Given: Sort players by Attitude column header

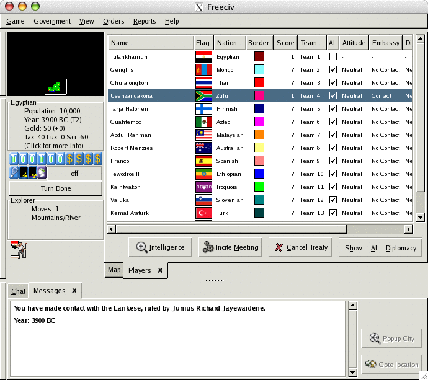Looking at the screenshot, I should pyautogui.click(x=354, y=43).
